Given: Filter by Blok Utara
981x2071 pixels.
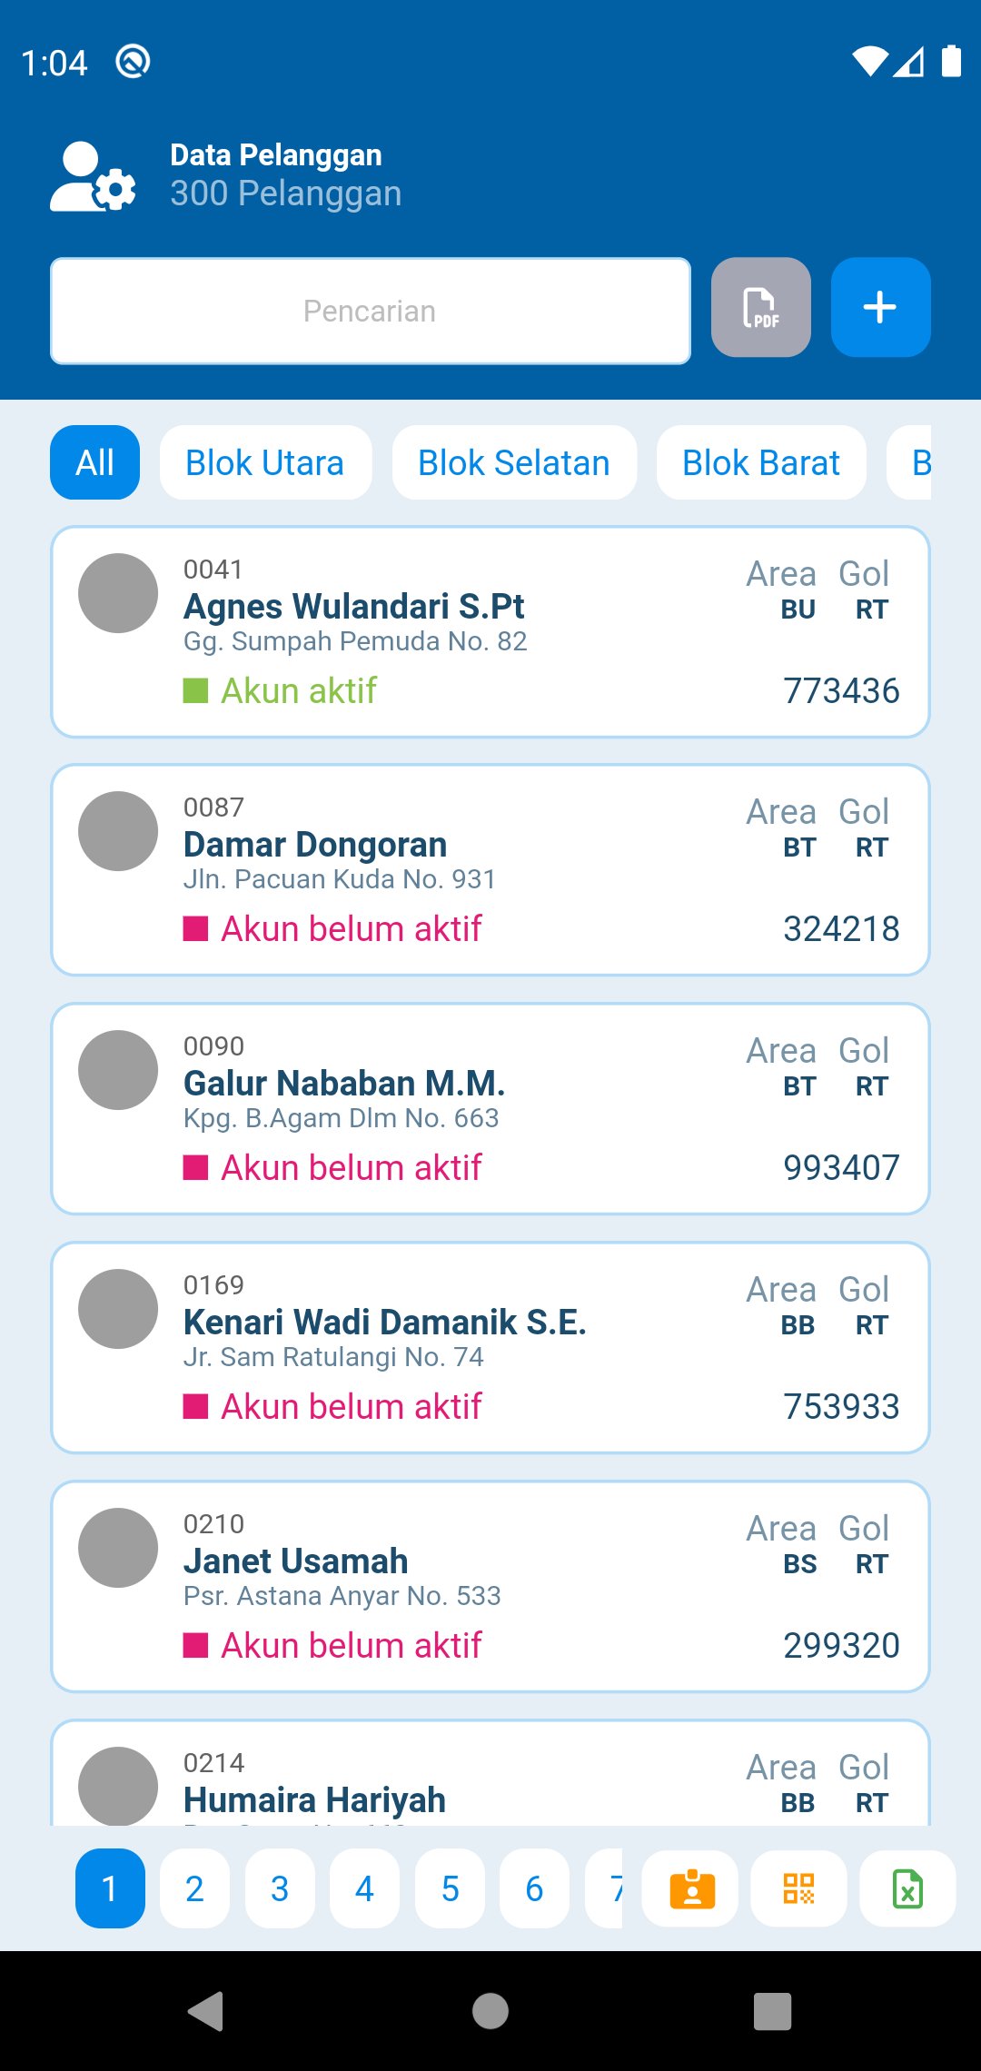Looking at the screenshot, I should click(265, 462).
